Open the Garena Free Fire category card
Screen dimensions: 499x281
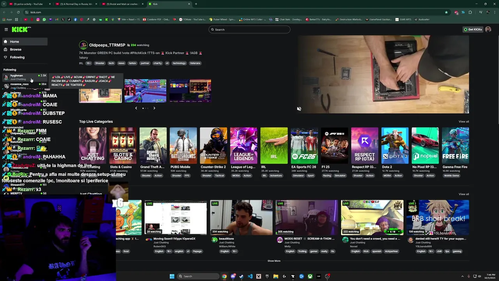click(x=455, y=145)
